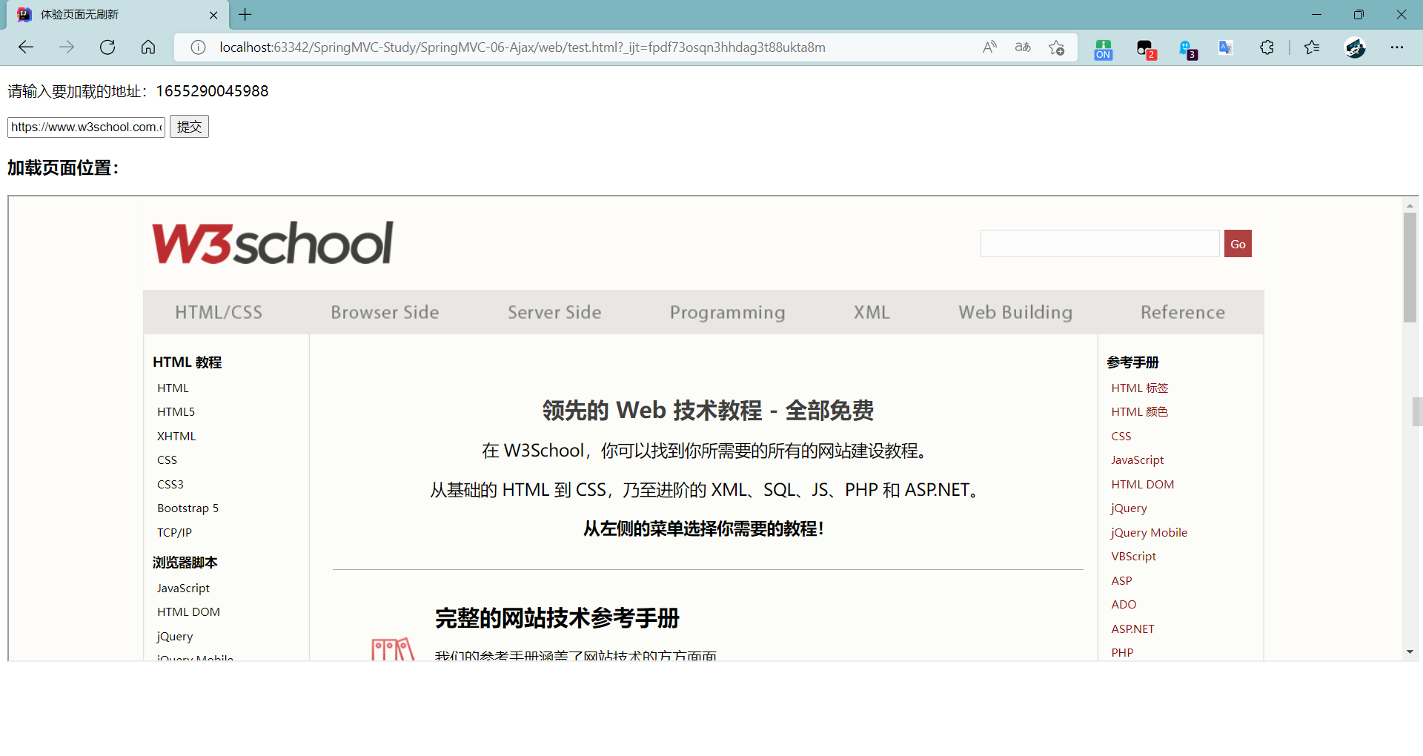Open HTML DOM reference in right sidebar

pyautogui.click(x=1142, y=484)
